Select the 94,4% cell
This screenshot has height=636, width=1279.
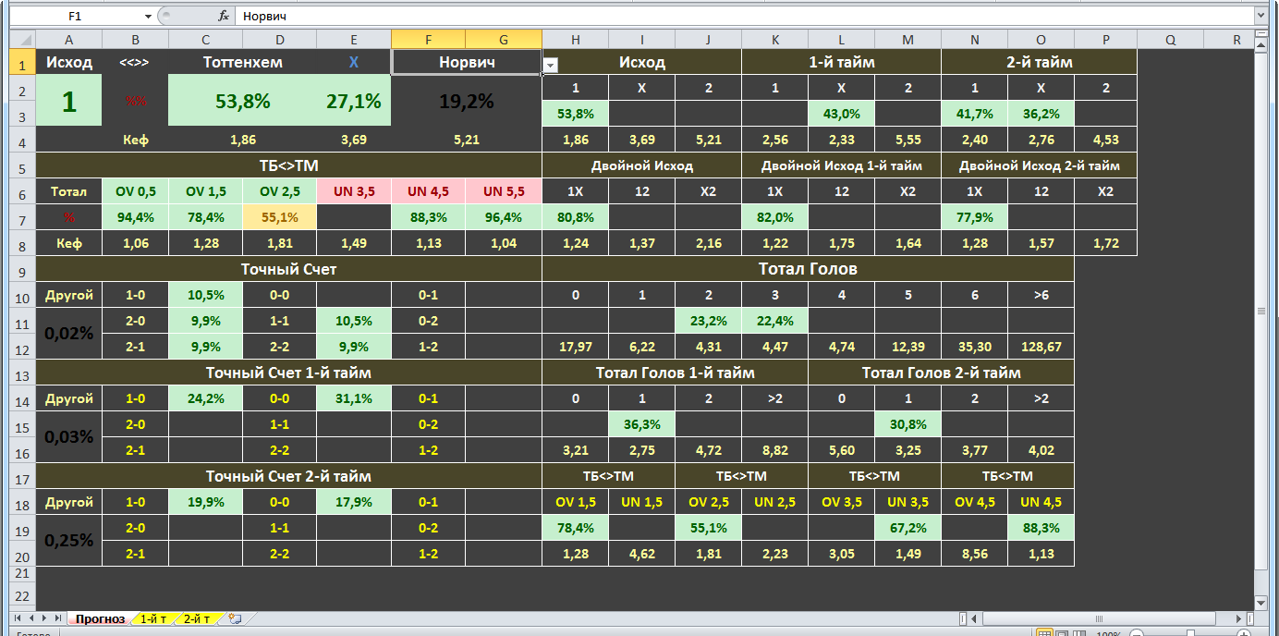(135, 217)
